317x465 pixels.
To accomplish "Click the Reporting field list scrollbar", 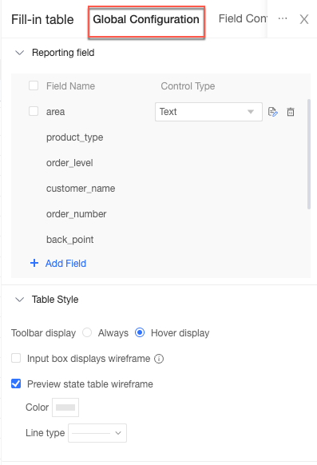I will tap(309, 154).
